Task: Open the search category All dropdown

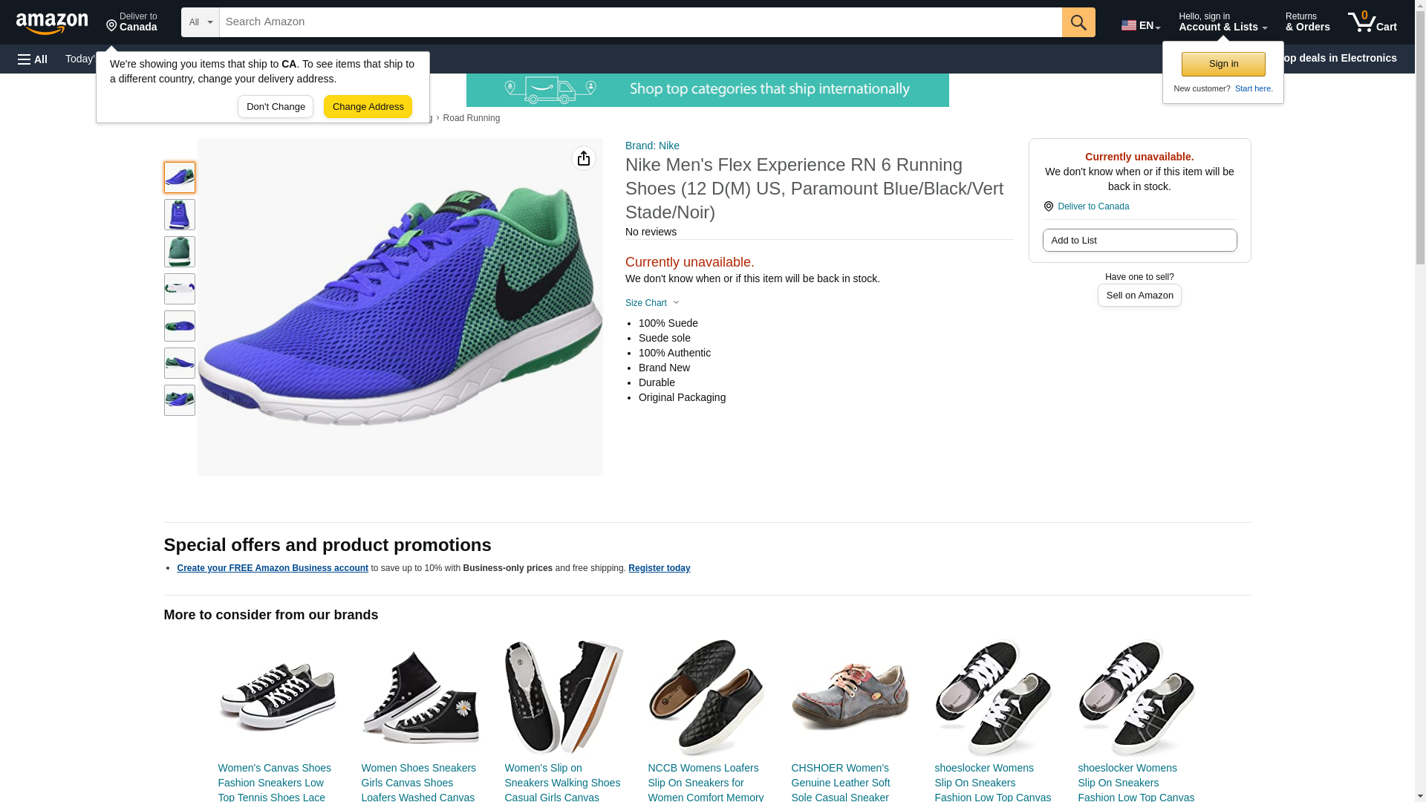Action: pos(200,22)
